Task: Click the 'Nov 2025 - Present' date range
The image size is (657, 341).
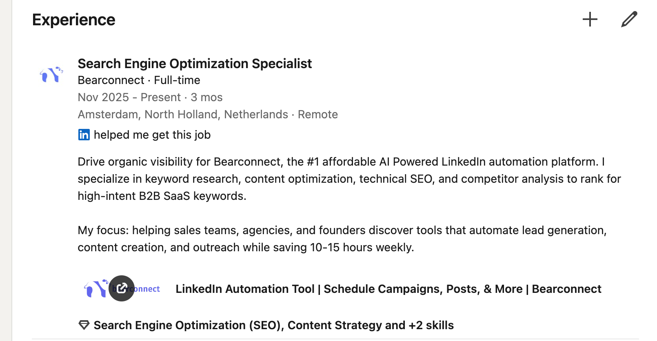Action: coord(129,97)
